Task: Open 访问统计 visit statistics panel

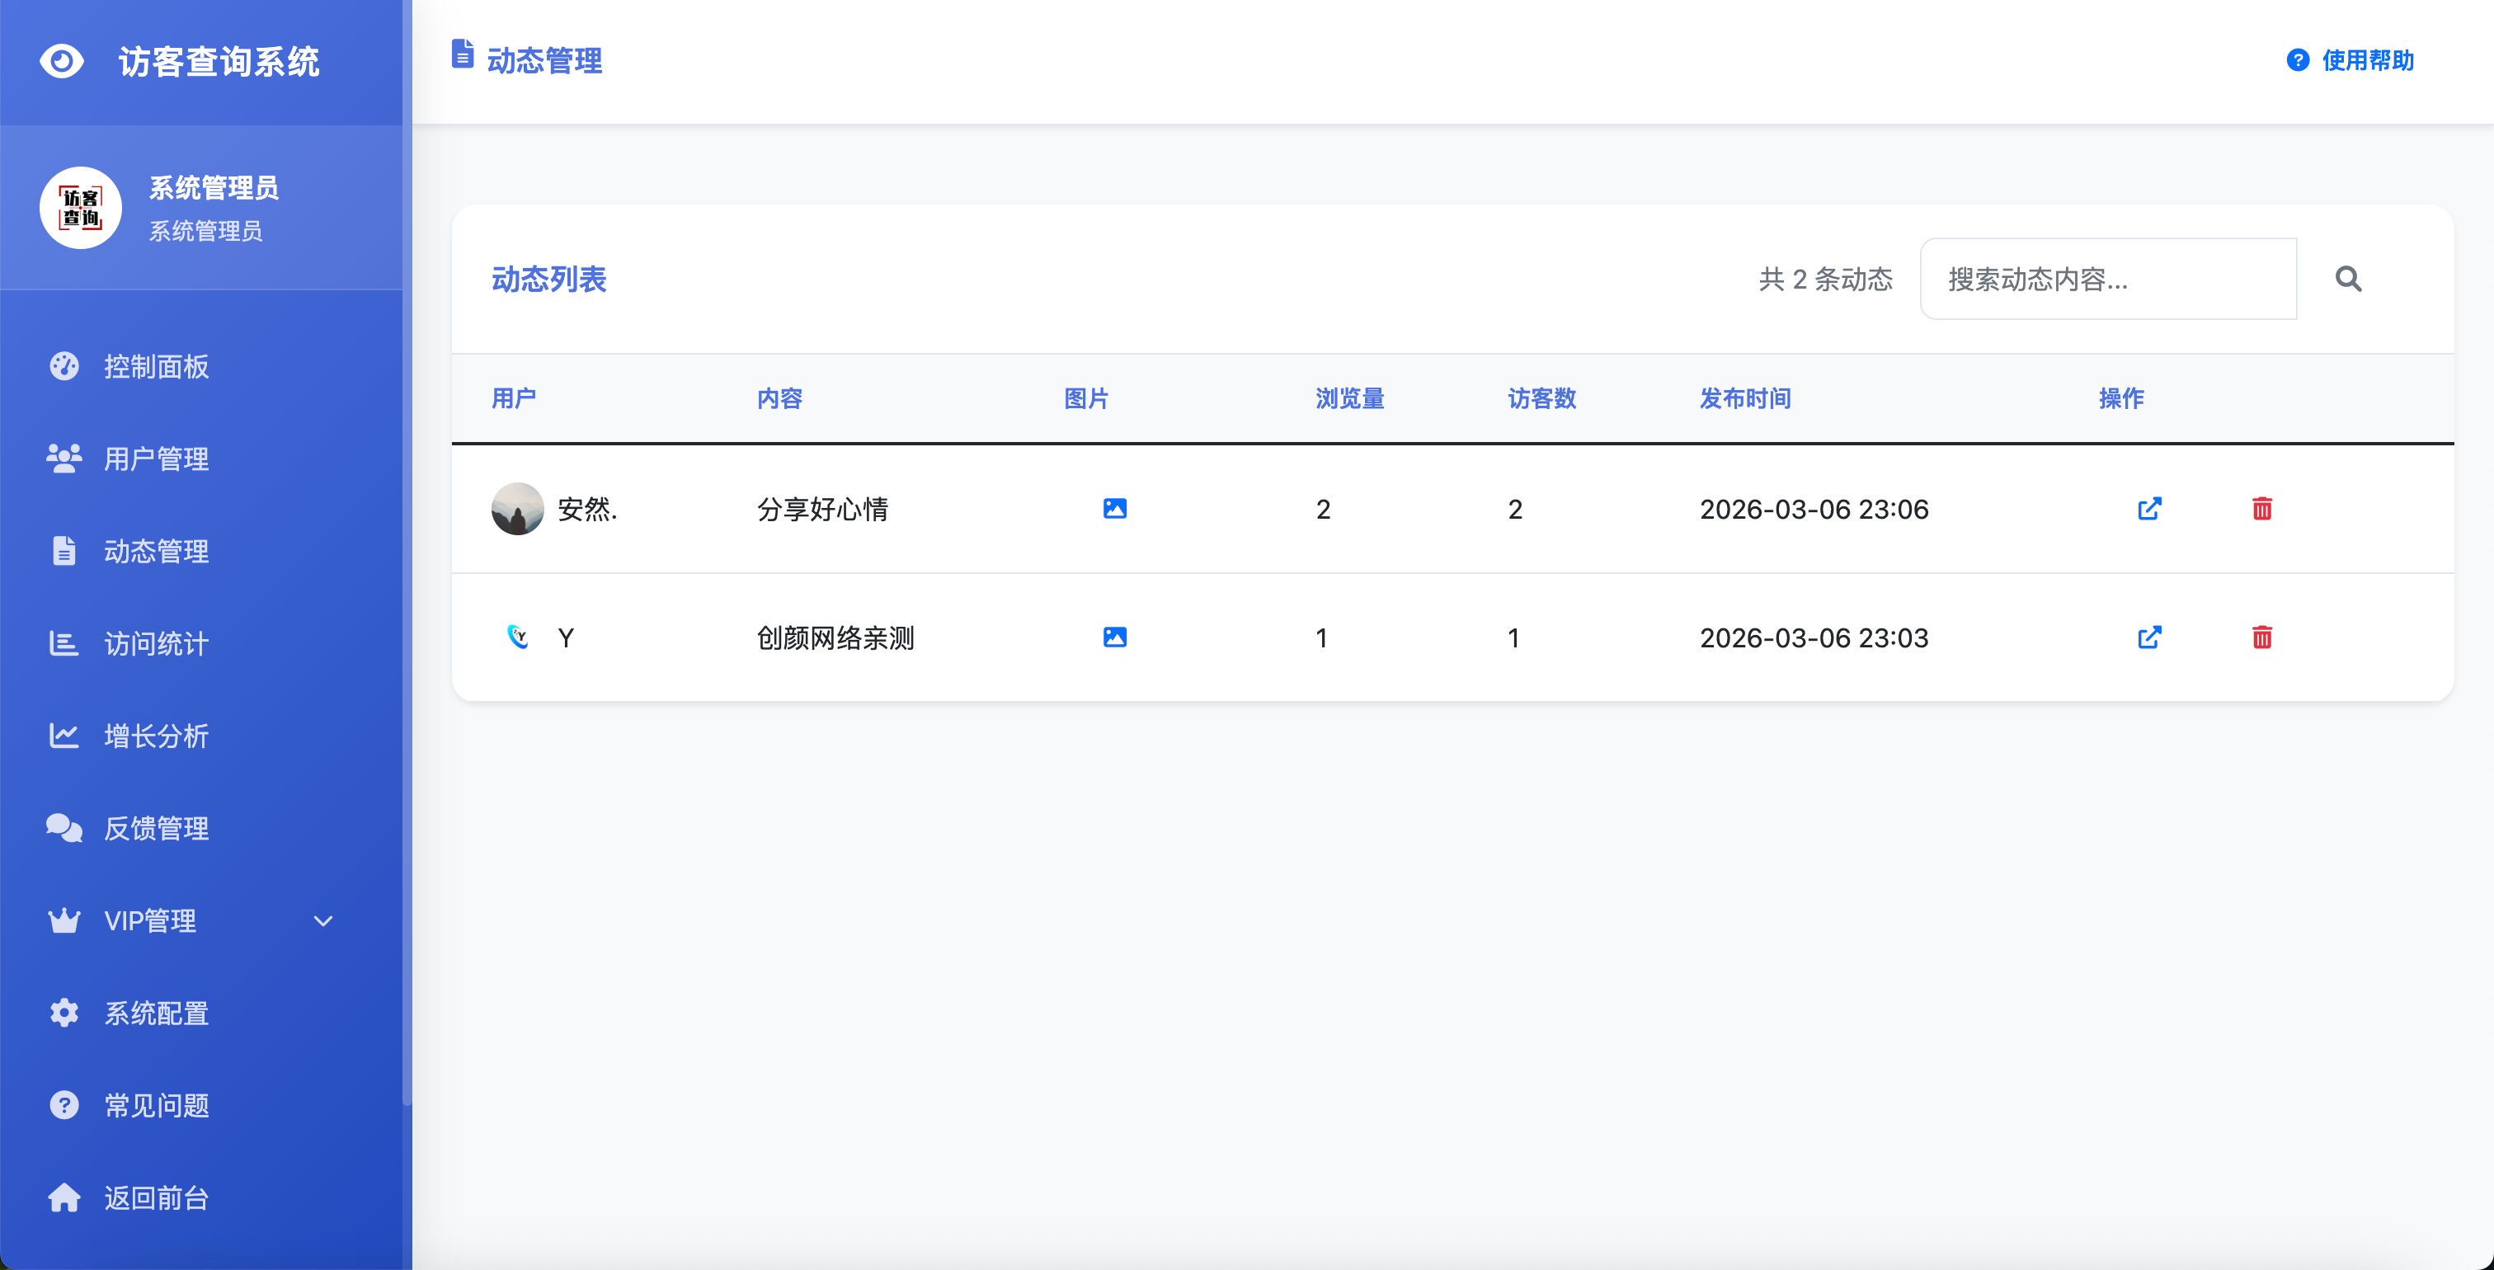Action: click(155, 645)
